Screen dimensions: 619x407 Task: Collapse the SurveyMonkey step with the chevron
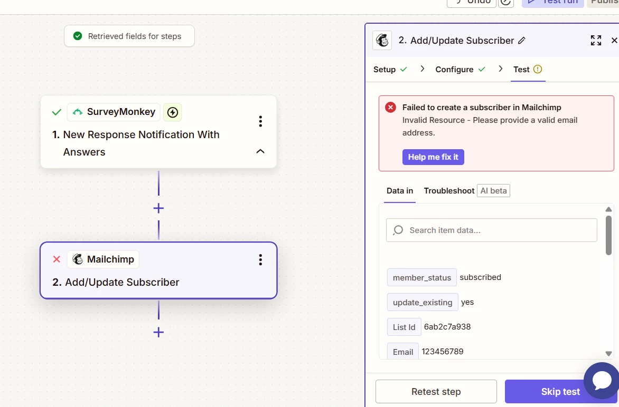[x=260, y=151]
